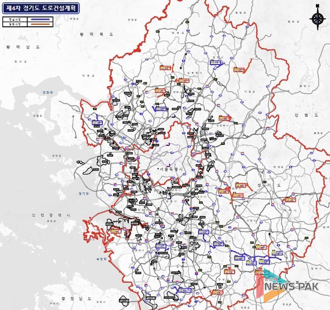Click the blue legend line sample
This screenshot has height=310, width=330.
(x=39, y=19)
